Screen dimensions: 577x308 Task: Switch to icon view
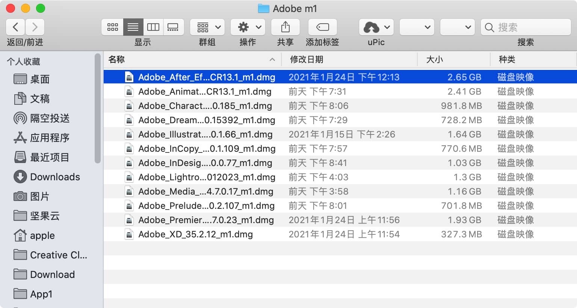pos(112,27)
